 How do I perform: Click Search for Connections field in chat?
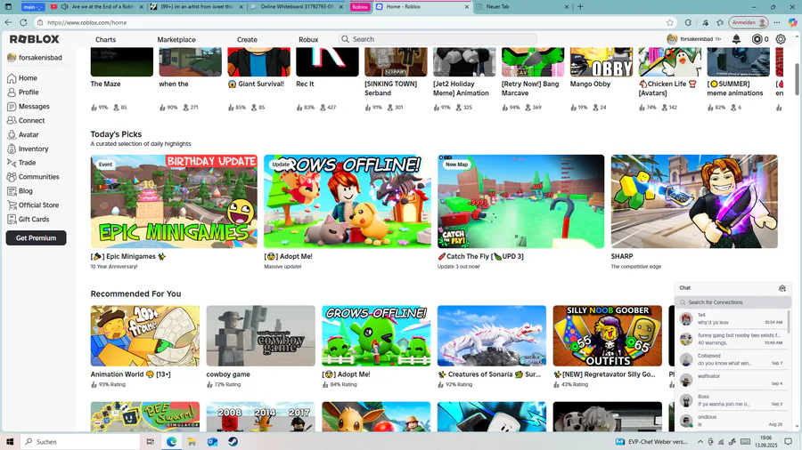[x=733, y=302]
